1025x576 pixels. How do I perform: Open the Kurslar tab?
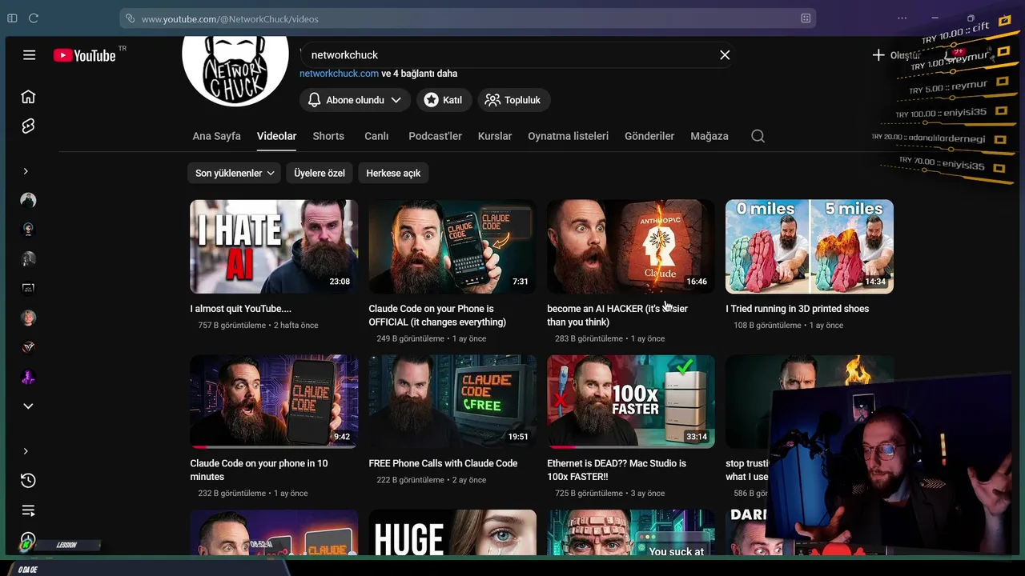point(495,136)
